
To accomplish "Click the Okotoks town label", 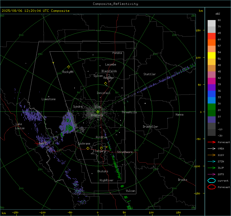I will point(103,171).
